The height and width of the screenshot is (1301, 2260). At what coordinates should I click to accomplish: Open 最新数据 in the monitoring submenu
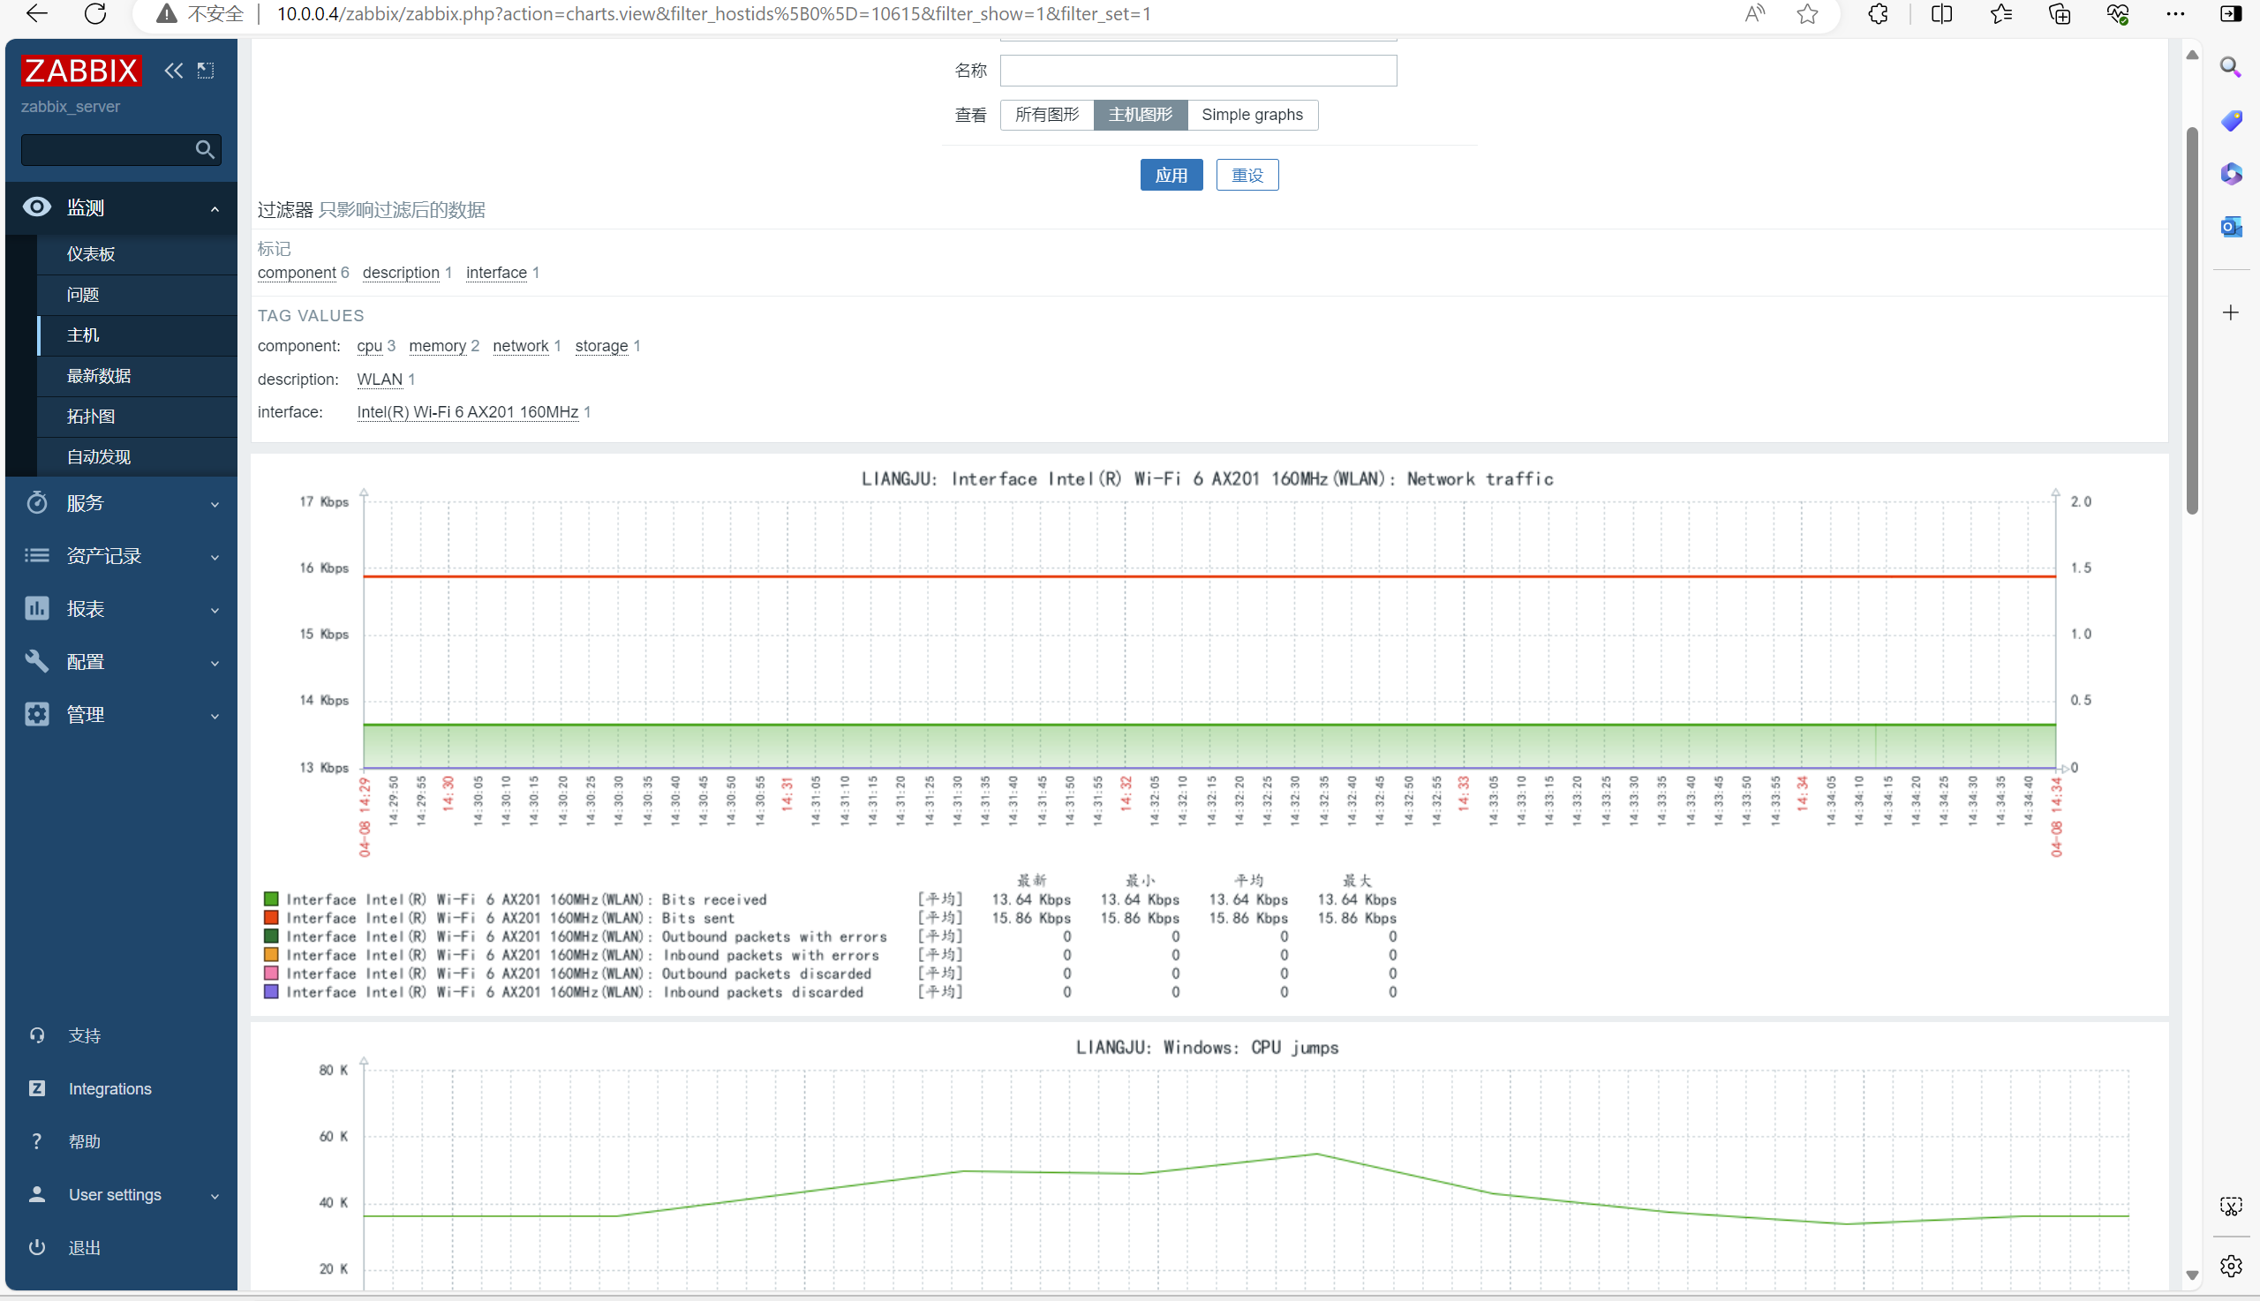pyautogui.click(x=98, y=375)
